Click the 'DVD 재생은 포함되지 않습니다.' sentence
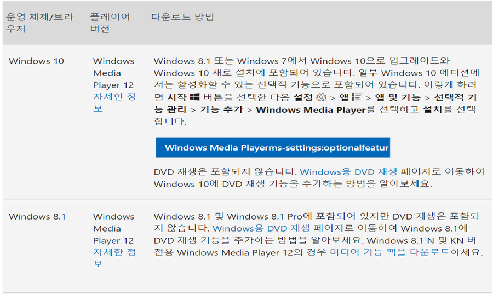493x294 pixels. pyautogui.click(x=225, y=172)
